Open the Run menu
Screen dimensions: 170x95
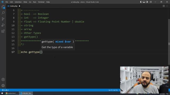click(x=35, y=2)
